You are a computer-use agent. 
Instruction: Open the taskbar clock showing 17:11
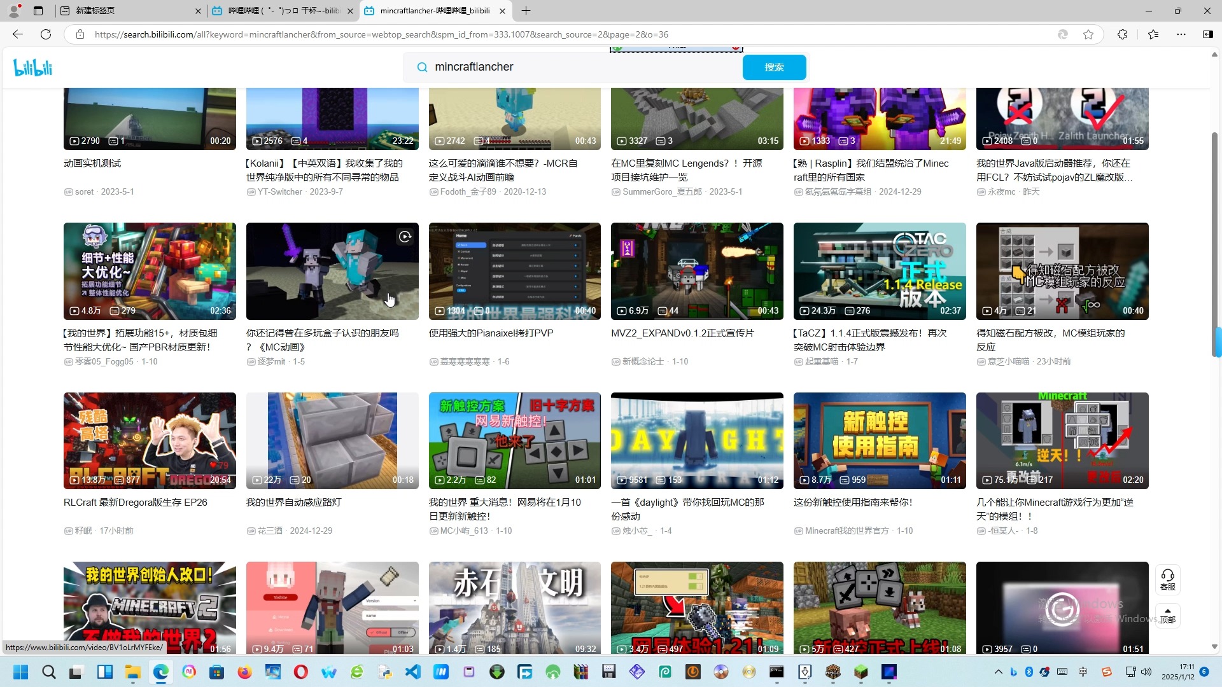(1178, 672)
